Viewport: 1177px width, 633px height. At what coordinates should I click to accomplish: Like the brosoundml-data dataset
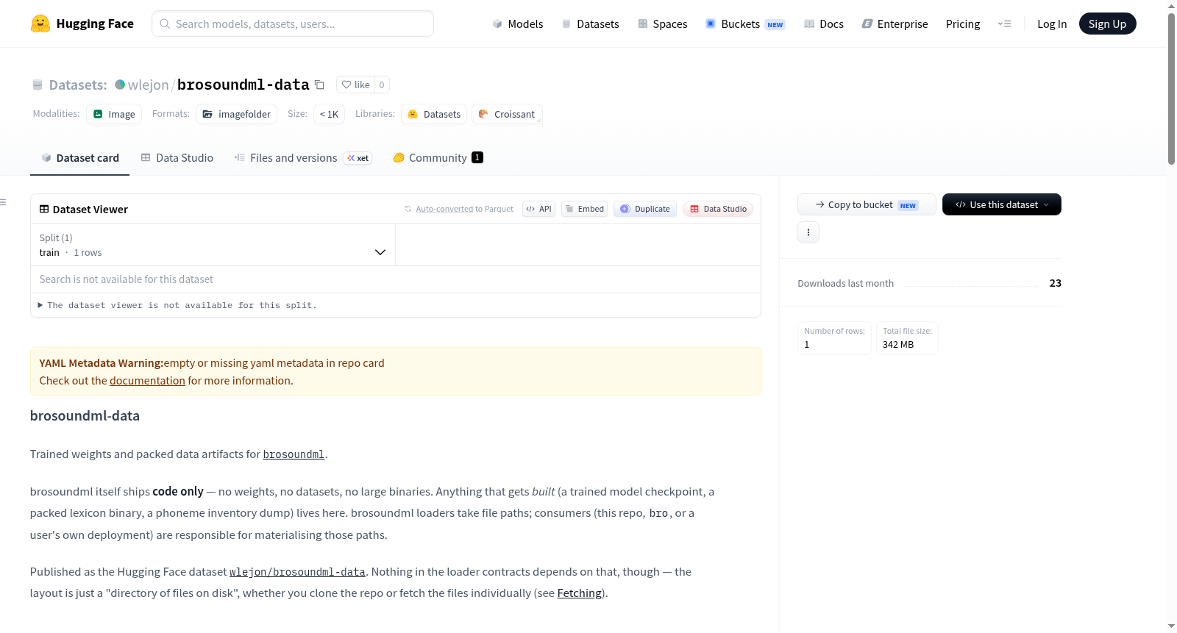point(356,85)
